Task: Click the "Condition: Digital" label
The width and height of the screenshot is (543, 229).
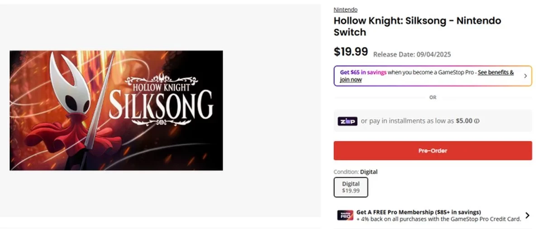Action: tap(355, 172)
